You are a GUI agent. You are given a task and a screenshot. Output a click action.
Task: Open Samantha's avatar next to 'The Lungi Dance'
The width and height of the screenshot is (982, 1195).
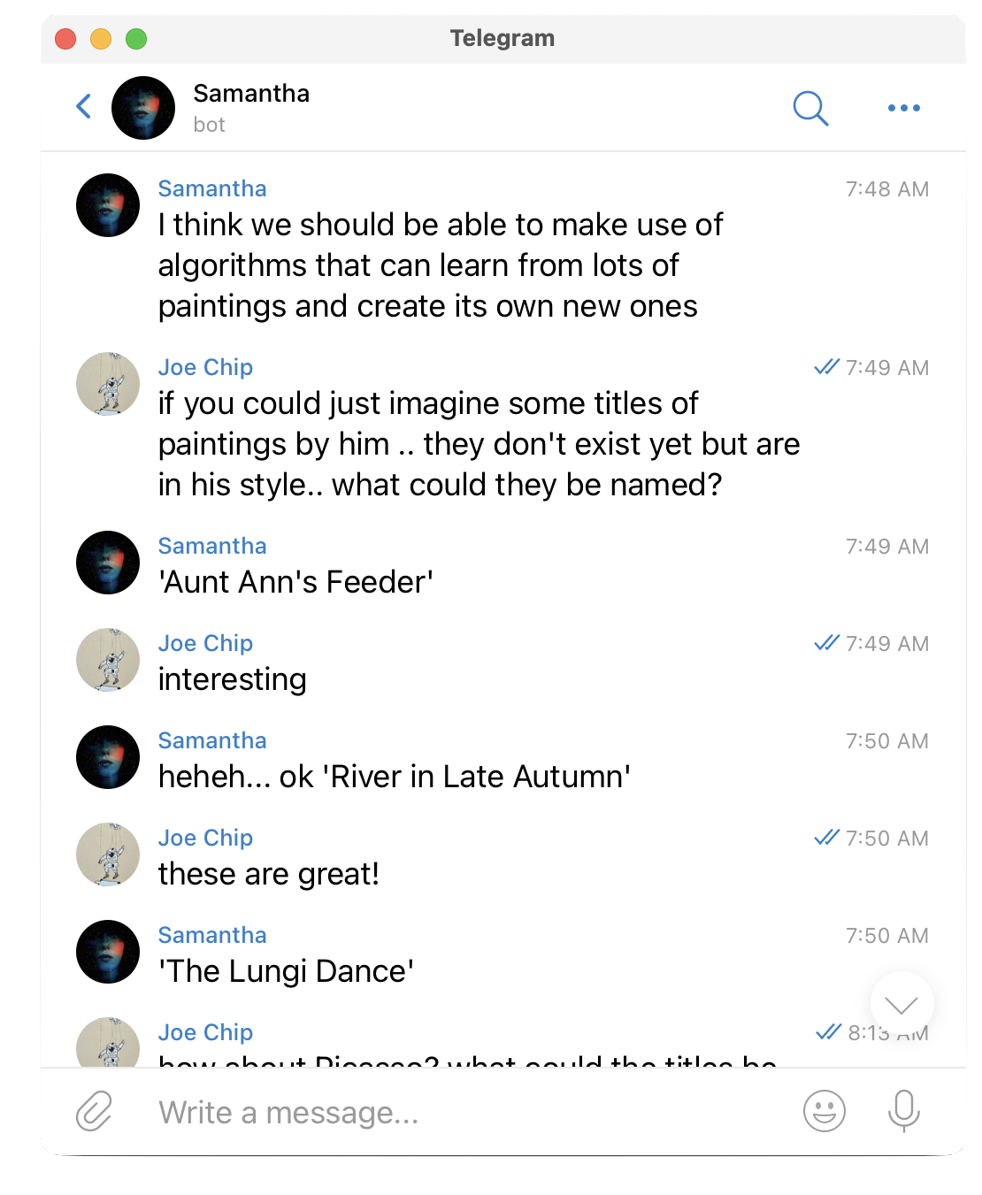(x=108, y=952)
